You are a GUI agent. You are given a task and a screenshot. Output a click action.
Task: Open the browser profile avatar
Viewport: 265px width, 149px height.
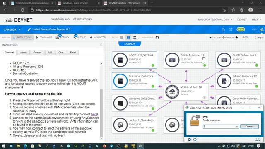pyautogui.click(x=251, y=10)
